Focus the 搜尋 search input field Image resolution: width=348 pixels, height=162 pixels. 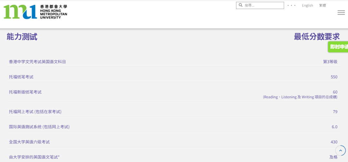click(x=263, y=5)
